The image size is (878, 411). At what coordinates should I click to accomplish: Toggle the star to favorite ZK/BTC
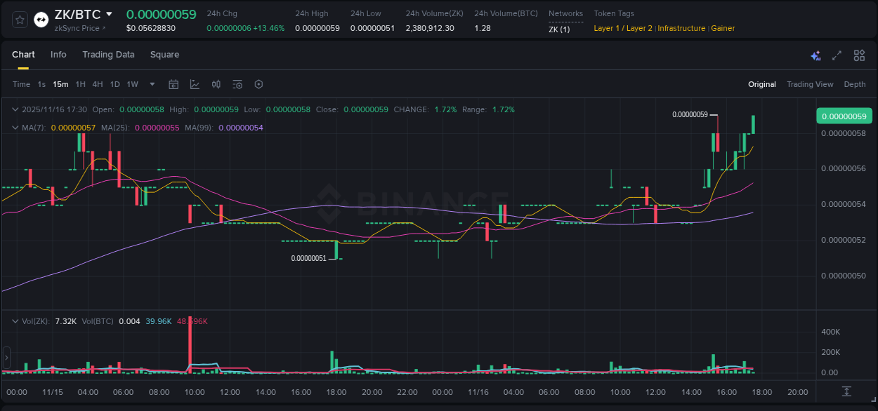[19, 19]
